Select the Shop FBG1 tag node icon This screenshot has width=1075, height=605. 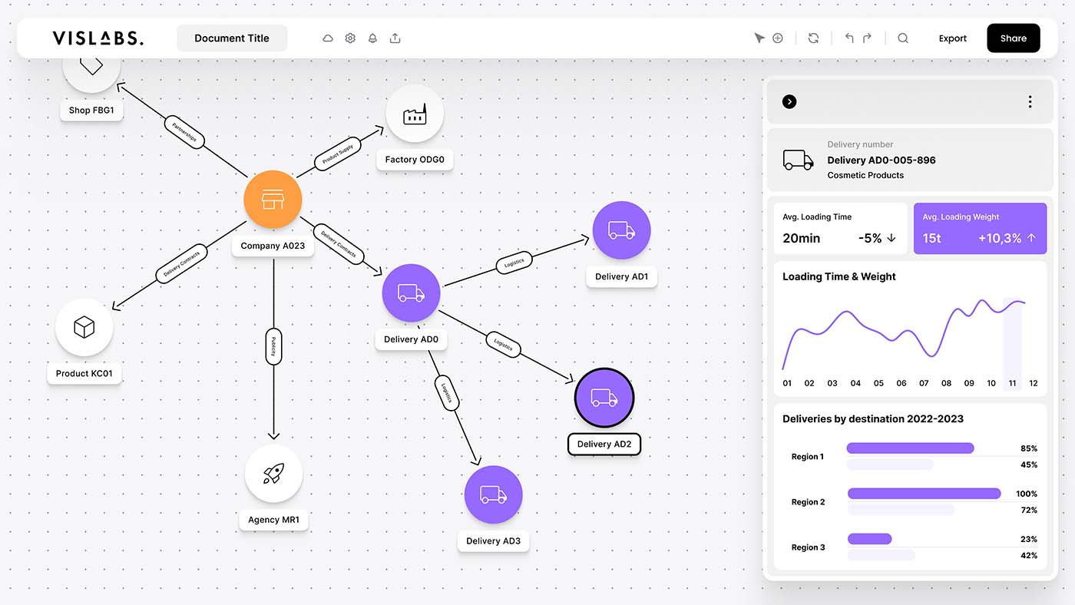tap(91, 68)
